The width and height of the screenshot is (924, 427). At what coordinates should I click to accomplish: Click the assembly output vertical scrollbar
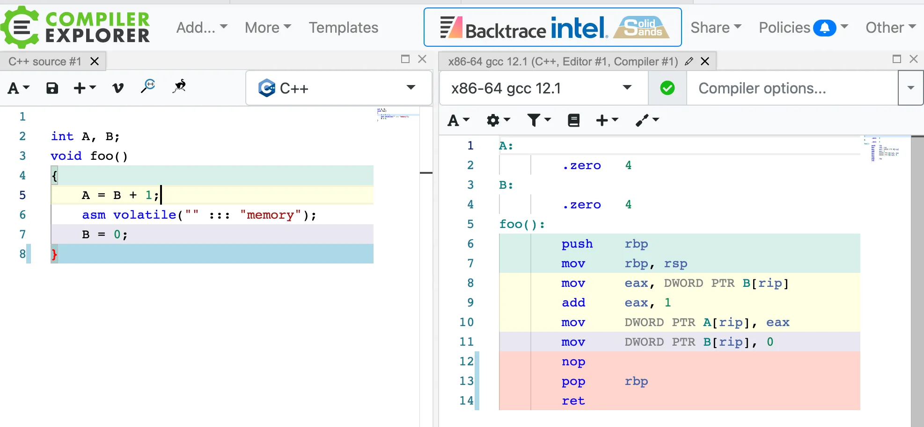tap(917, 280)
